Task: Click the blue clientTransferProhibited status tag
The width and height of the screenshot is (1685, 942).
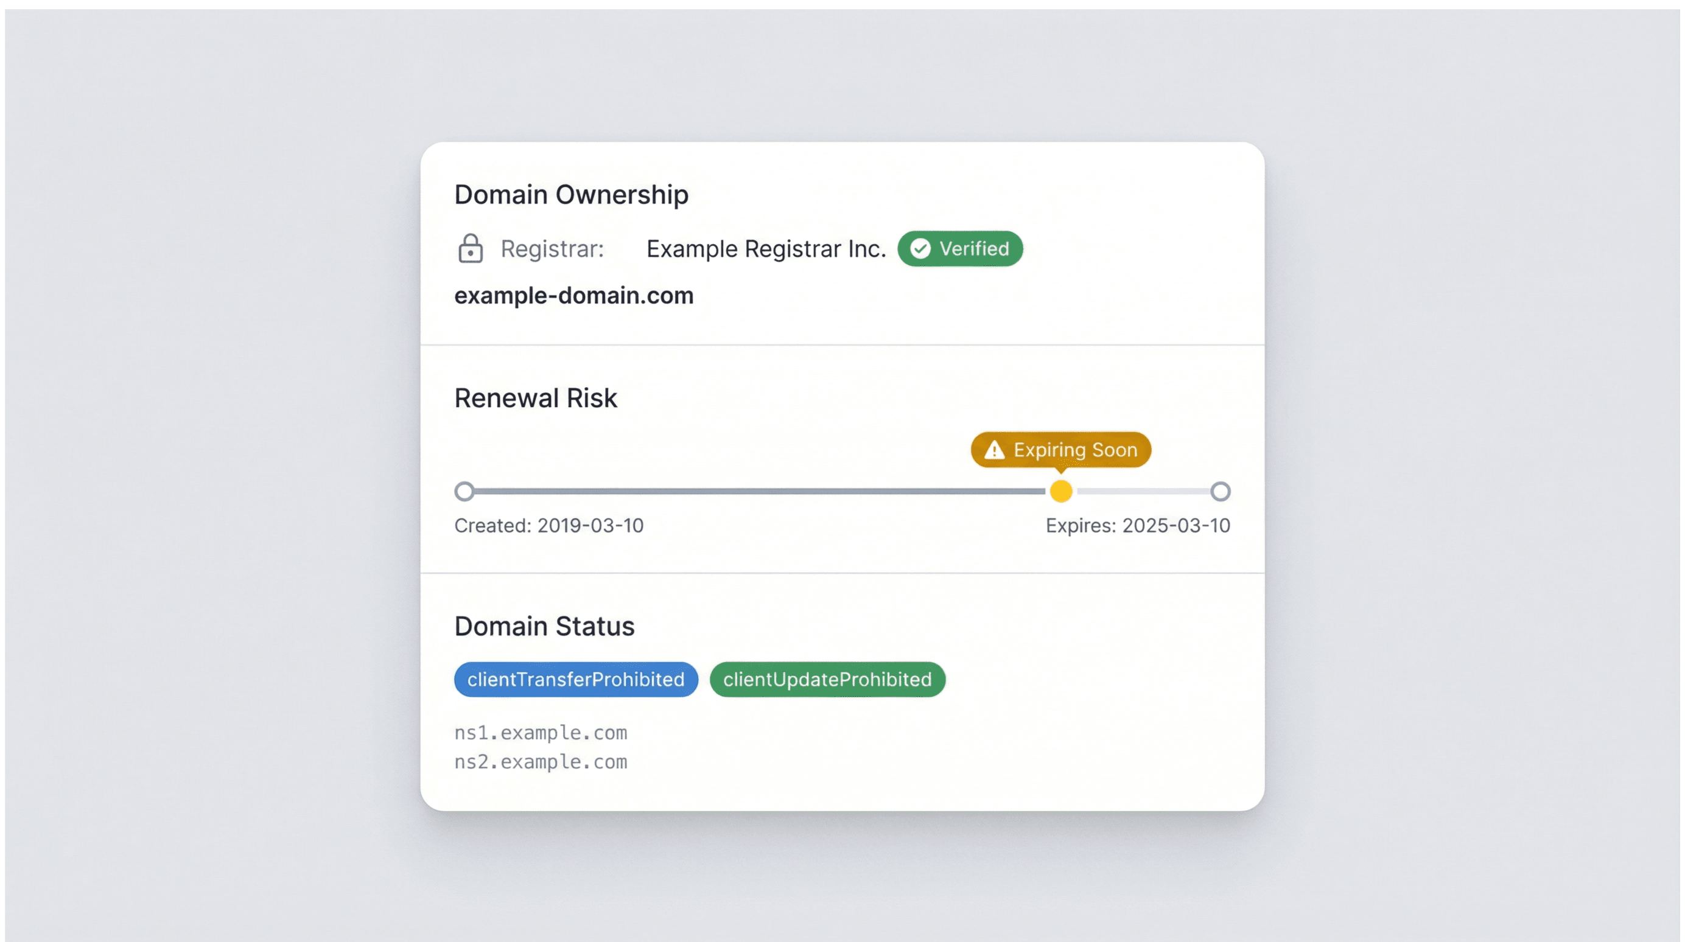Action: coord(576,680)
